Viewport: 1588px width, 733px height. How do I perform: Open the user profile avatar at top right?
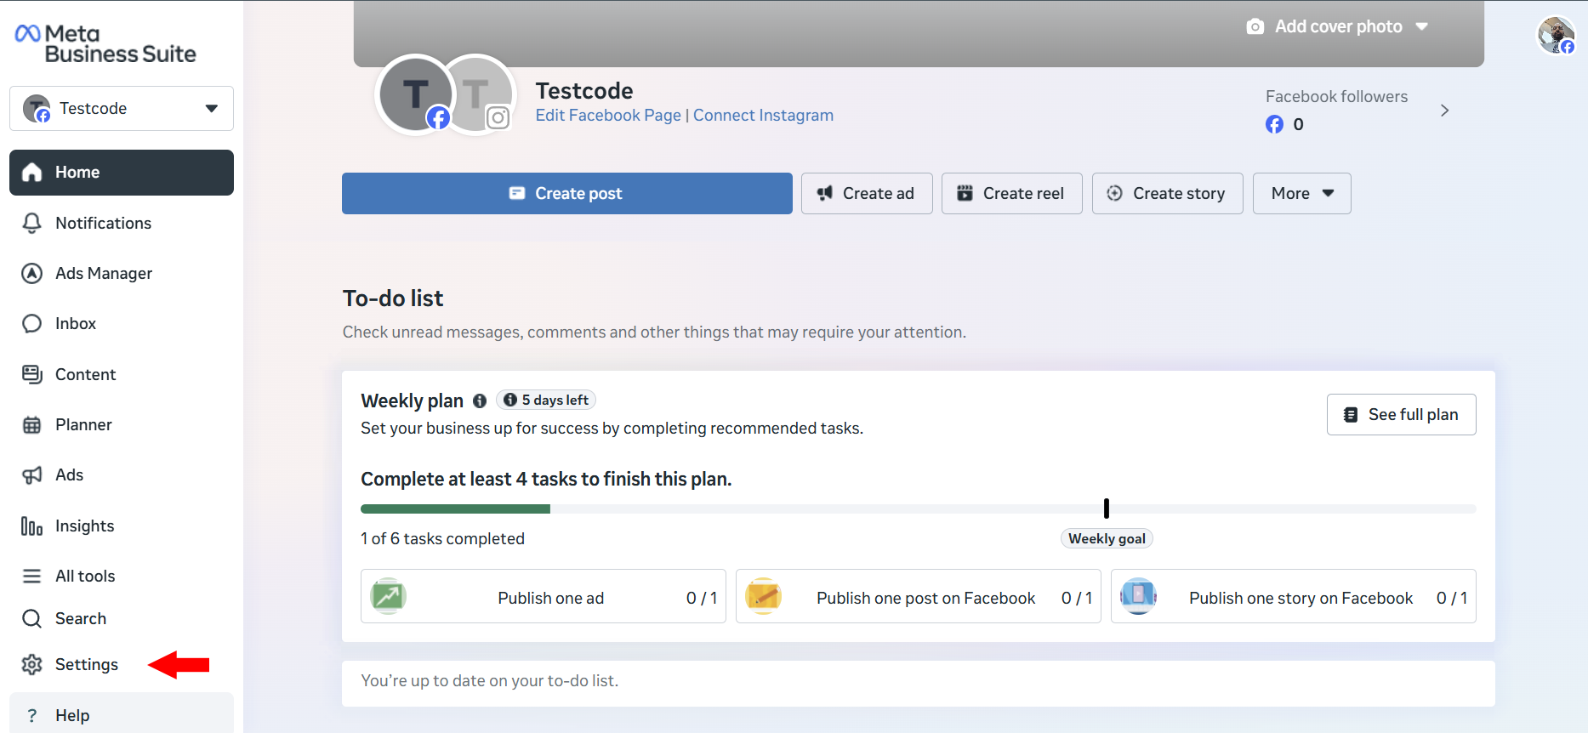pyautogui.click(x=1556, y=35)
